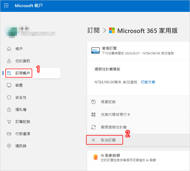Click the 切換方案 link
The height and width of the screenshot is (171, 190).
(148, 82)
